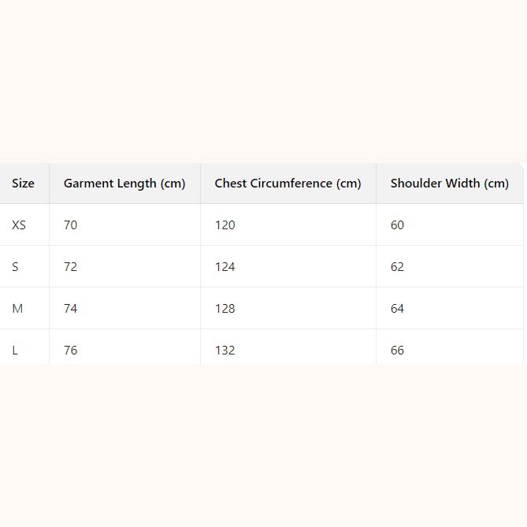This screenshot has height=527, width=527.
Task: Select shoulder width value 62
Action: [x=397, y=267]
